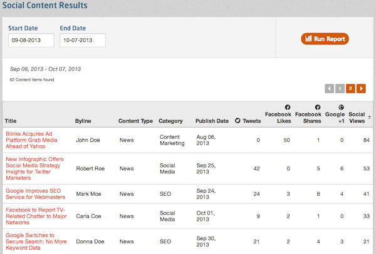Sort table by Category column header
Image resolution: width=376 pixels, height=254 pixels.
coord(170,121)
